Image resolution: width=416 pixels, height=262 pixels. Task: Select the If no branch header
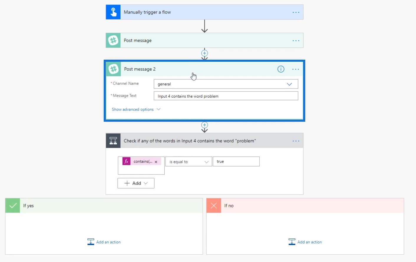[305, 206]
